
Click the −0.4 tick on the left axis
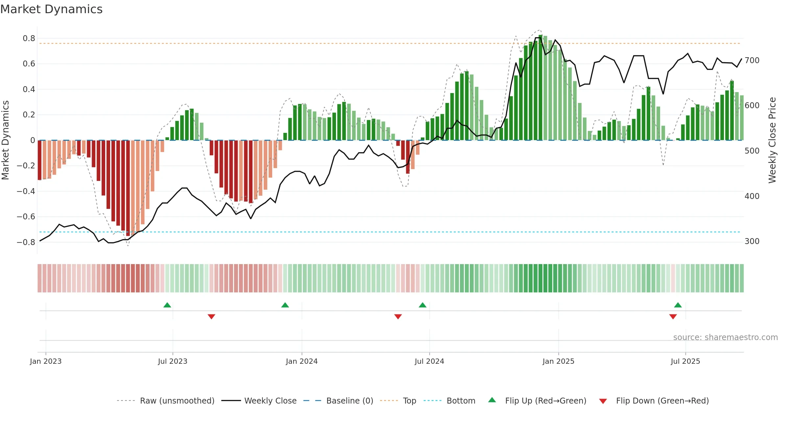(x=26, y=191)
